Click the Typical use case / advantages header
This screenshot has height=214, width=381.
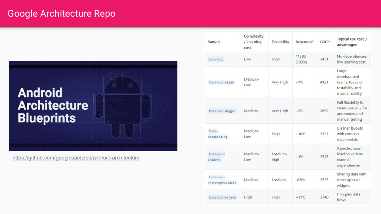click(352, 42)
